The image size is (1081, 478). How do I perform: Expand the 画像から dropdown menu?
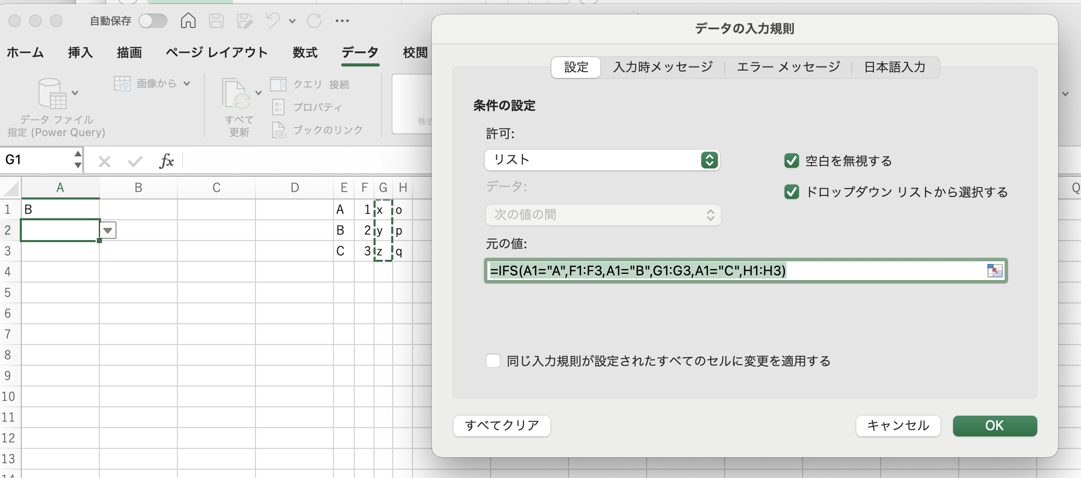click(187, 84)
